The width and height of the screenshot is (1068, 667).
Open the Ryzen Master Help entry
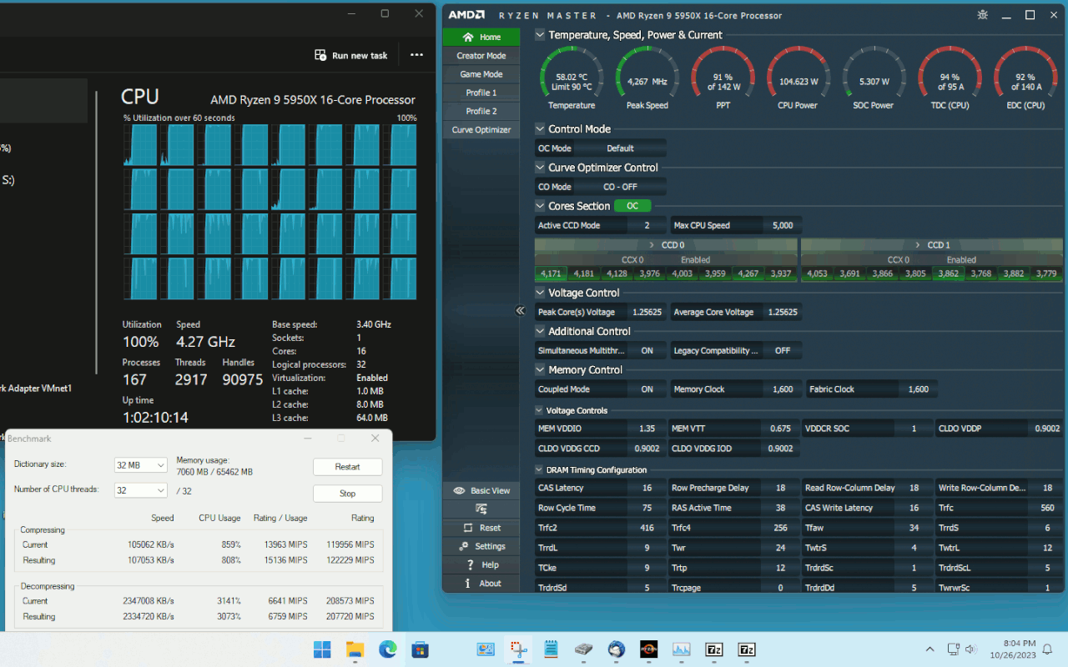[x=481, y=564]
